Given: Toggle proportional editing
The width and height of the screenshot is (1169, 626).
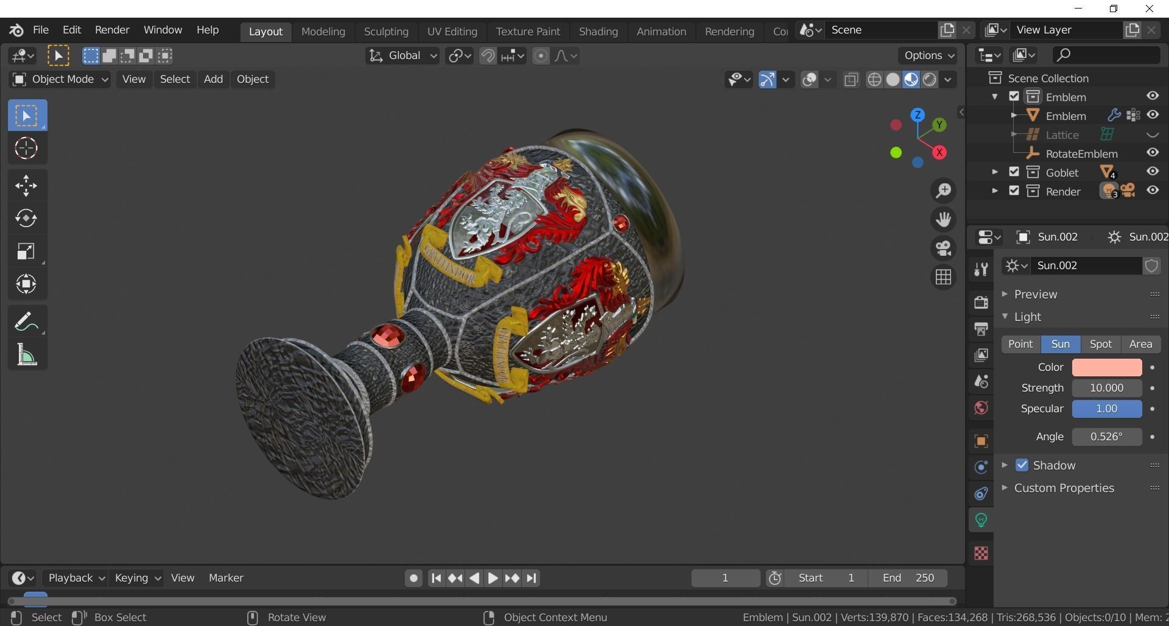Looking at the screenshot, I should click(x=541, y=56).
